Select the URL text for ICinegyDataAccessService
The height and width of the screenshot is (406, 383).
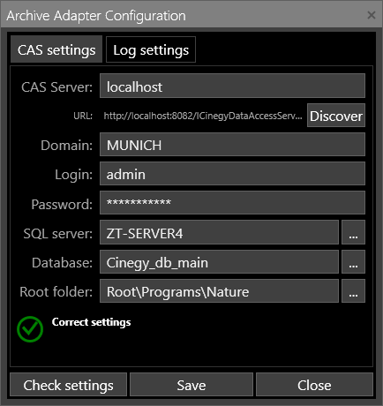click(203, 116)
